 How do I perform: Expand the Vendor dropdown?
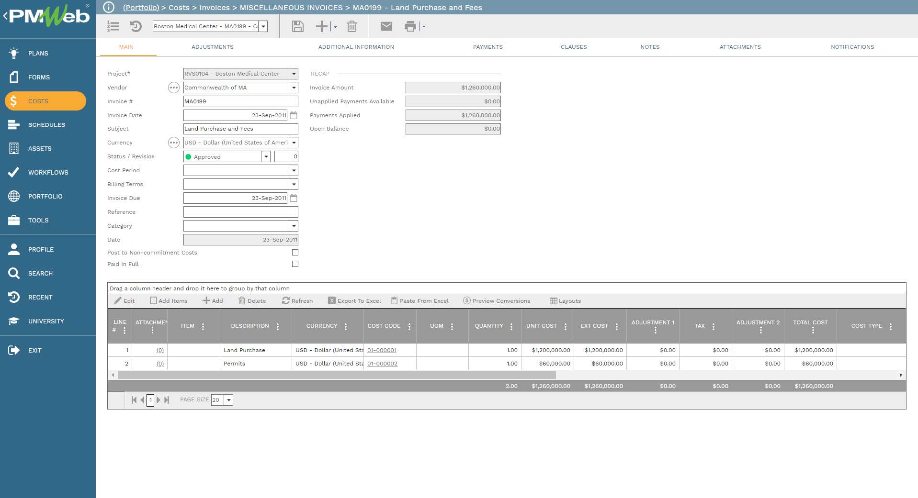294,88
